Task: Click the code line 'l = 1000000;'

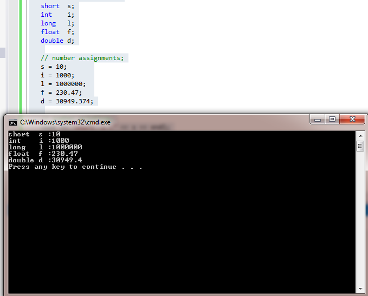Action: click(x=63, y=84)
